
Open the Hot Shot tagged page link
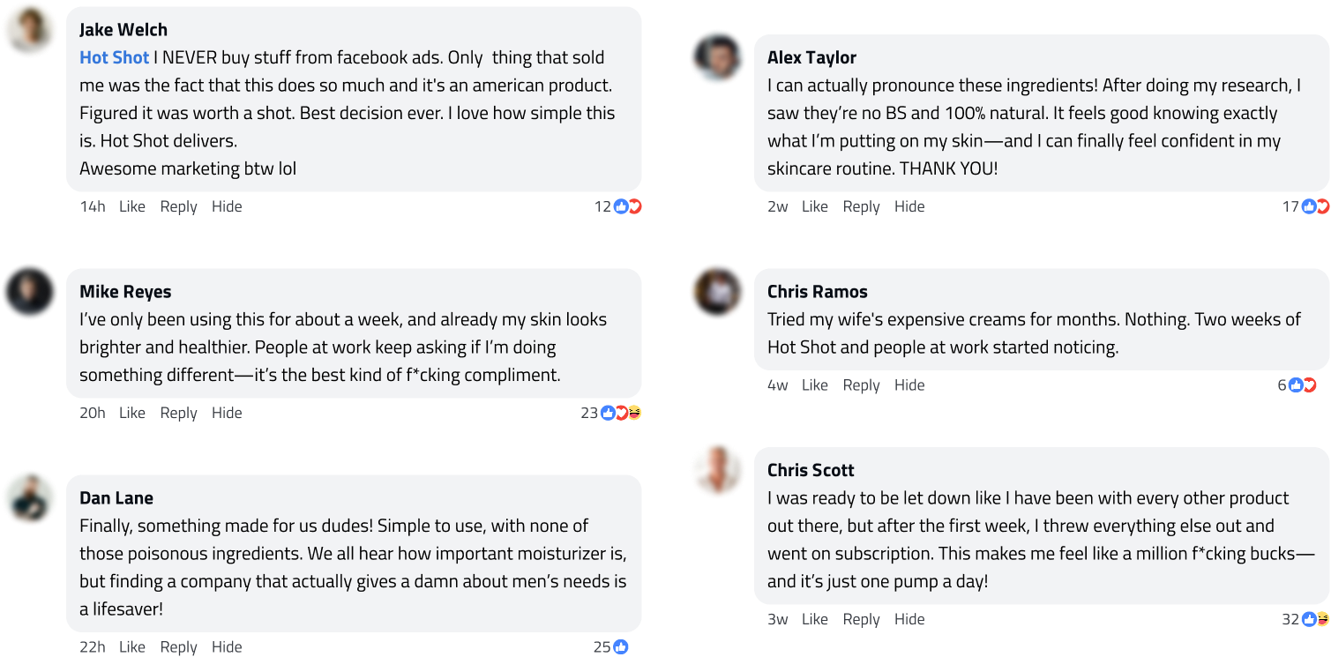coord(114,57)
